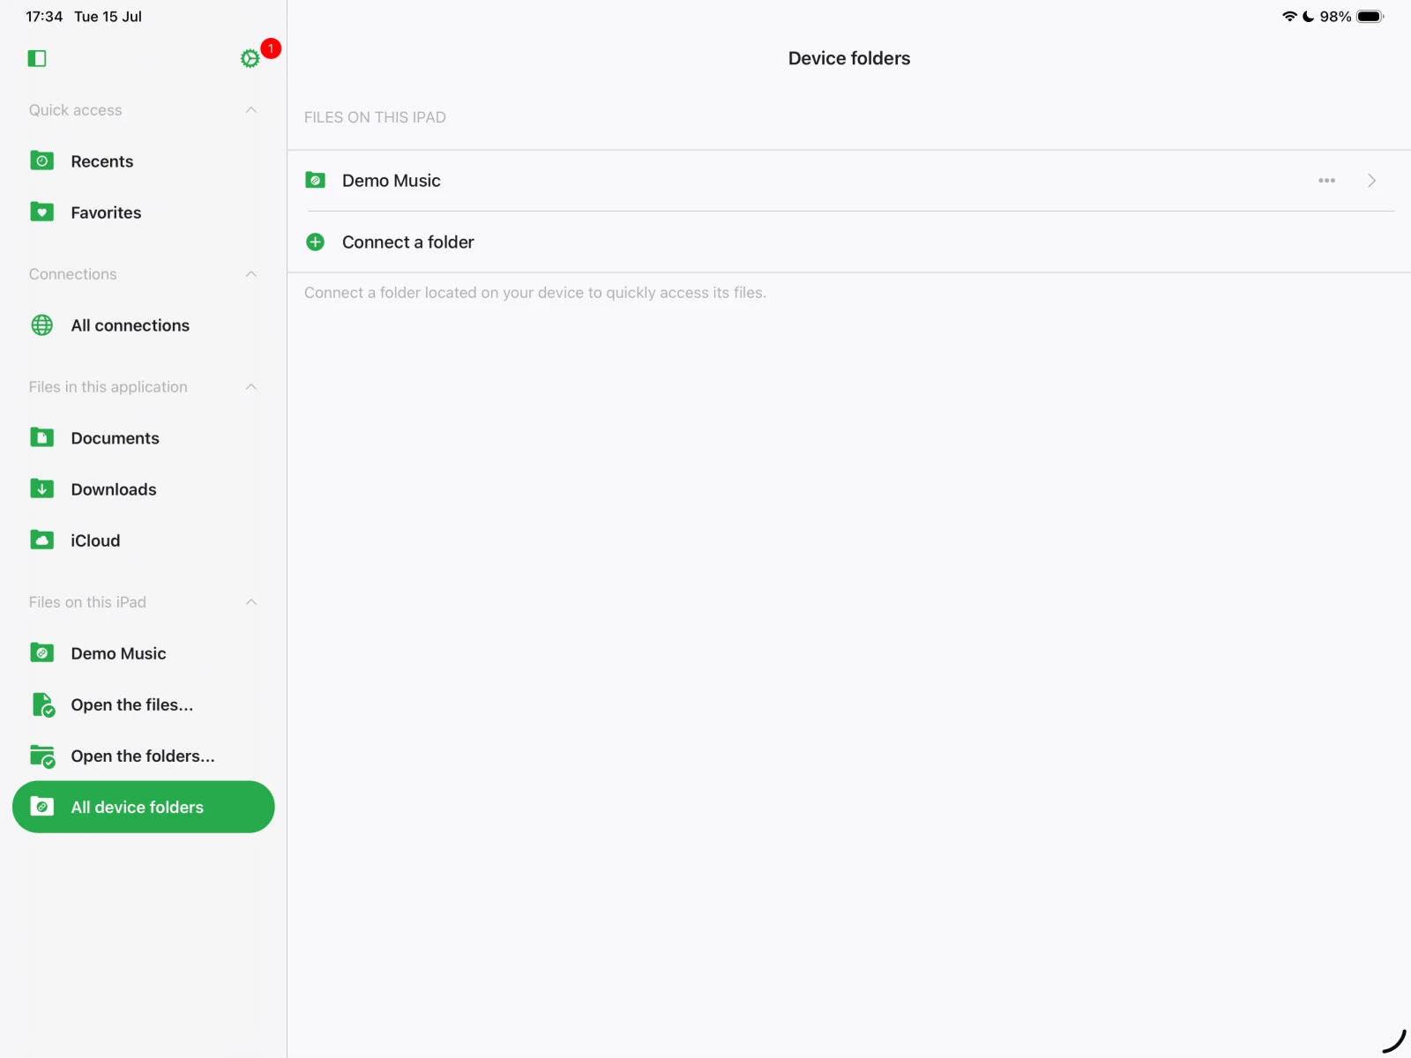Tap Connect a folder link

(x=407, y=242)
